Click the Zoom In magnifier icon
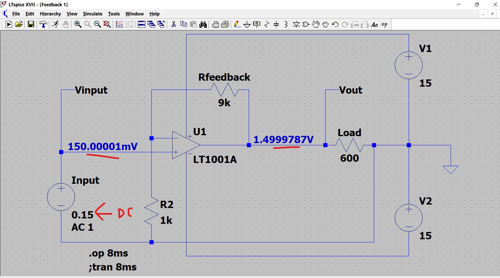The height and width of the screenshot is (278, 500). pos(78,24)
